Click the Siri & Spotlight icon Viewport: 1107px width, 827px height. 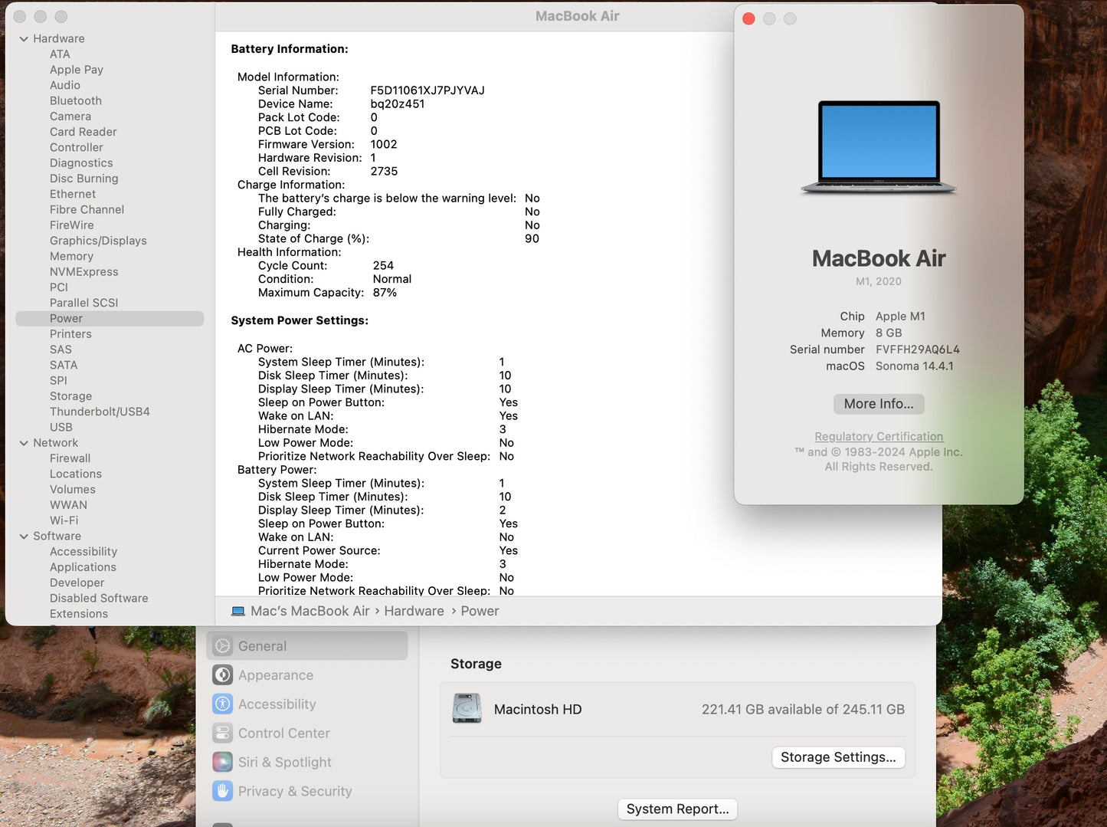pyautogui.click(x=223, y=763)
